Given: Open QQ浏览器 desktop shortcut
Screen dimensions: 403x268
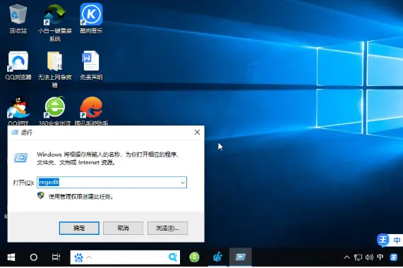Looking at the screenshot, I should (x=18, y=66).
